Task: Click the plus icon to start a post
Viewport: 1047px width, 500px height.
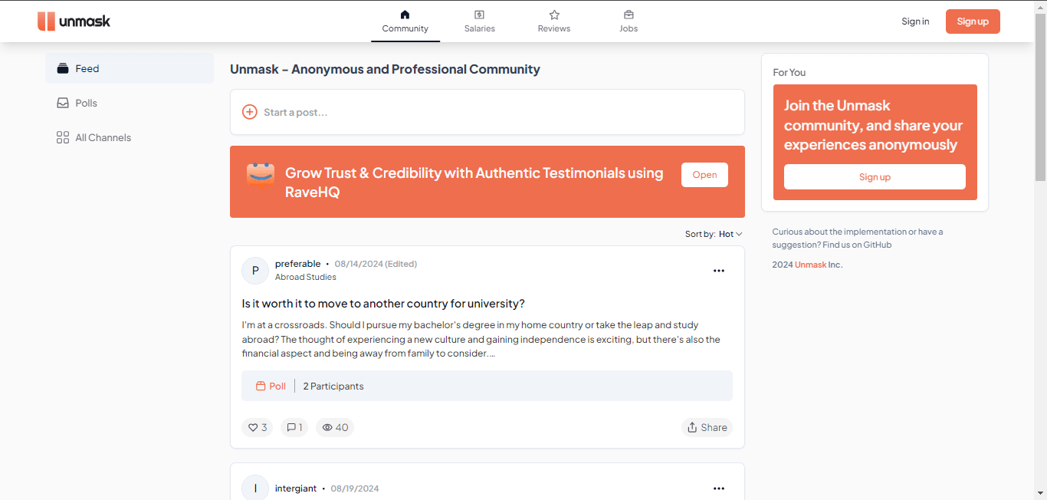Action: tap(250, 112)
